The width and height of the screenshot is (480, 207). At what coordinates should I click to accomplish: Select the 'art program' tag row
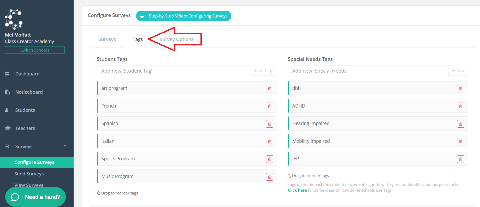click(x=187, y=88)
